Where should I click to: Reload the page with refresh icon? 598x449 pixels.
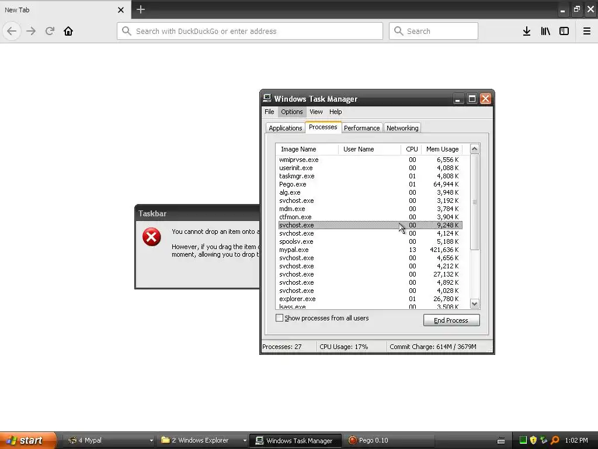[50, 31]
